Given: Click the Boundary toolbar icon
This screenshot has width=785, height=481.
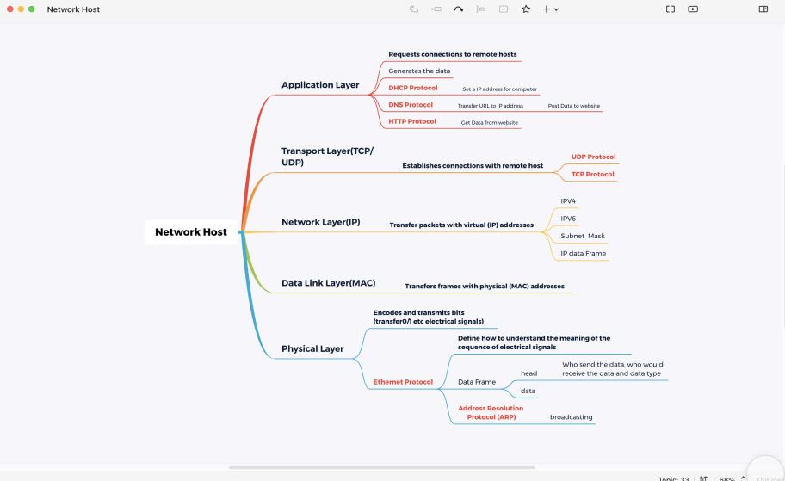Looking at the screenshot, I should pyautogui.click(x=503, y=9).
